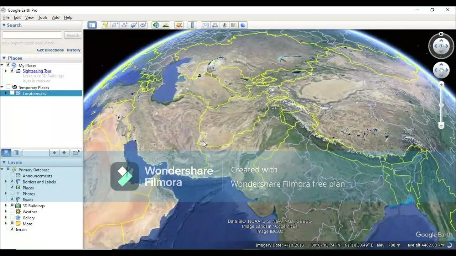Uncheck the Roads layer checkbox
Viewport: 456px width, 256px height.
[12, 199]
